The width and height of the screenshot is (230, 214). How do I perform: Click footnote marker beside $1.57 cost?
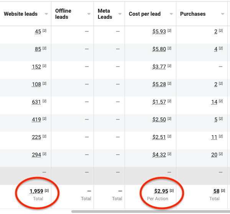point(169,101)
